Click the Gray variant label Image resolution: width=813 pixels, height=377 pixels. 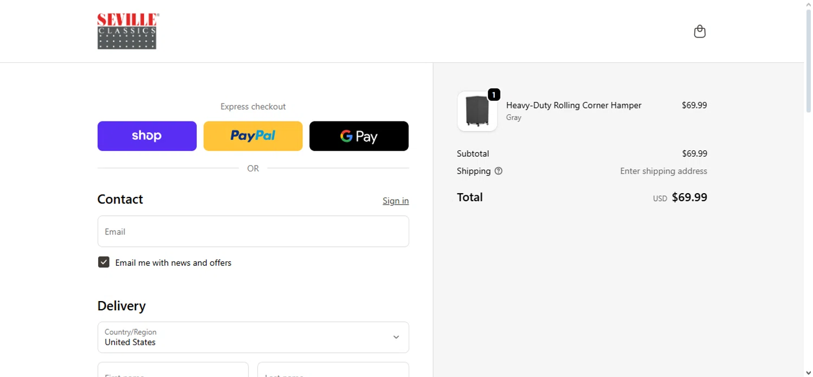[x=514, y=117]
